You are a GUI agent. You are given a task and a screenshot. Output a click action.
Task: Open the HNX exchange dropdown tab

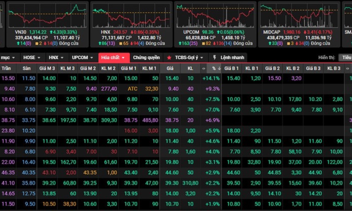tap(56, 58)
